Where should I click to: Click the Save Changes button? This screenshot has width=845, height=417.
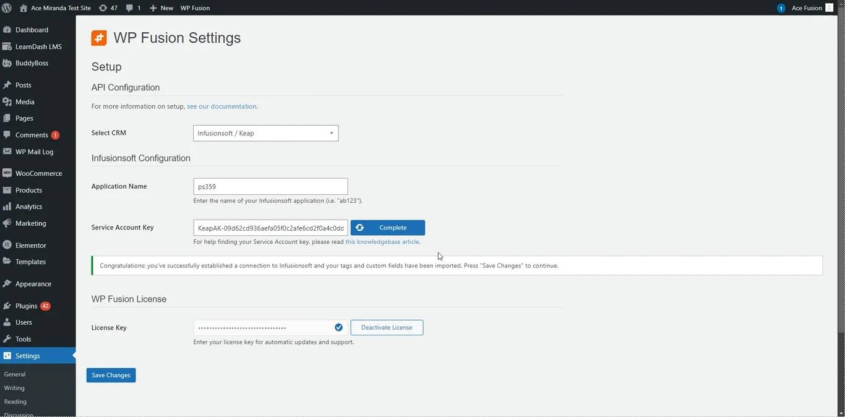tap(111, 375)
